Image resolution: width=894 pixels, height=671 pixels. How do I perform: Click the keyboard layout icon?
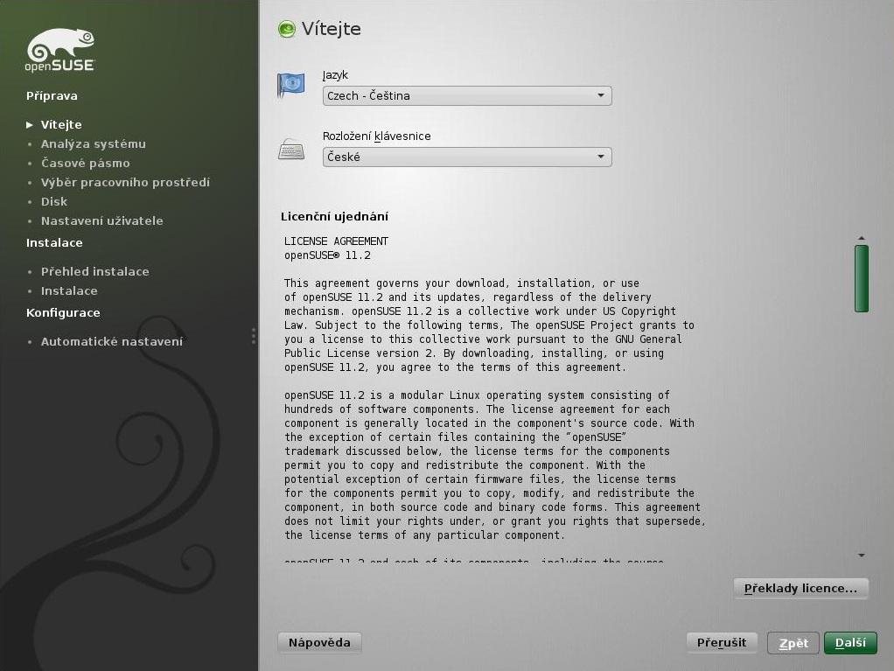coord(290,150)
